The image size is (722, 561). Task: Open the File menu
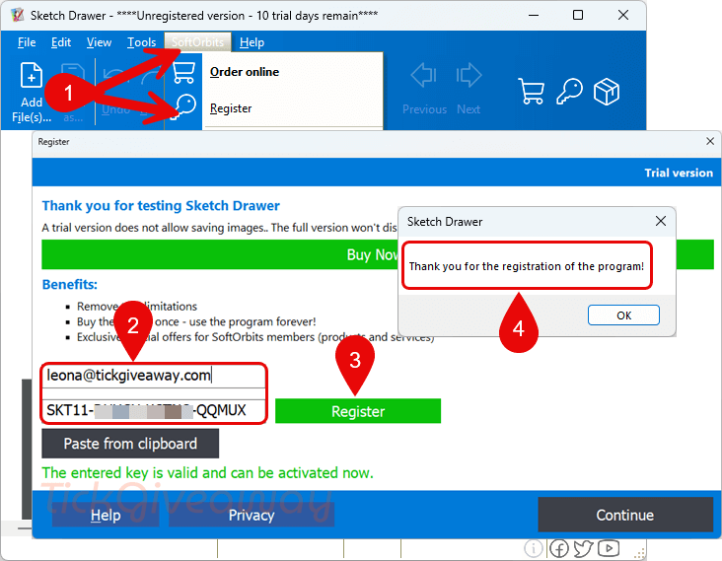point(27,42)
